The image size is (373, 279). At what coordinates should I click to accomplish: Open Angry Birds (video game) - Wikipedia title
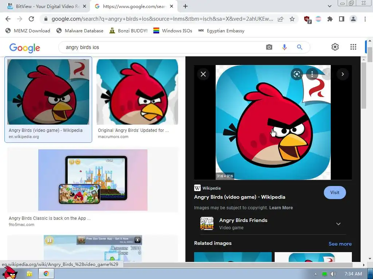pos(240,197)
